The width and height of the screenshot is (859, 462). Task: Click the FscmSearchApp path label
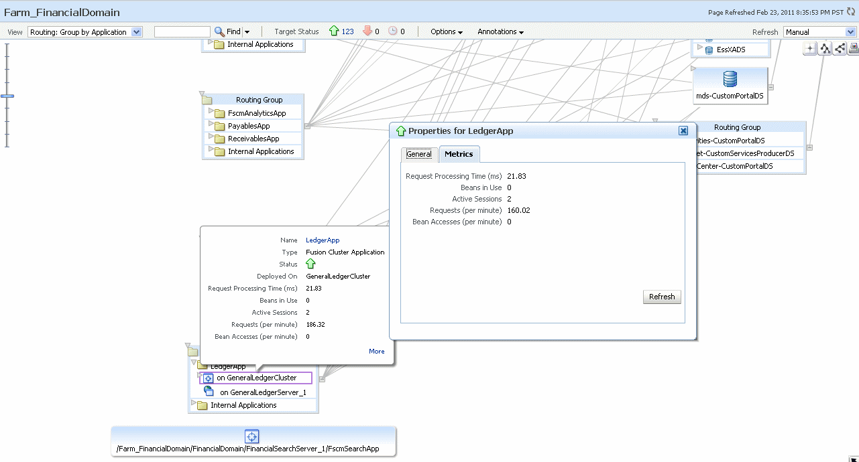tap(248, 449)
